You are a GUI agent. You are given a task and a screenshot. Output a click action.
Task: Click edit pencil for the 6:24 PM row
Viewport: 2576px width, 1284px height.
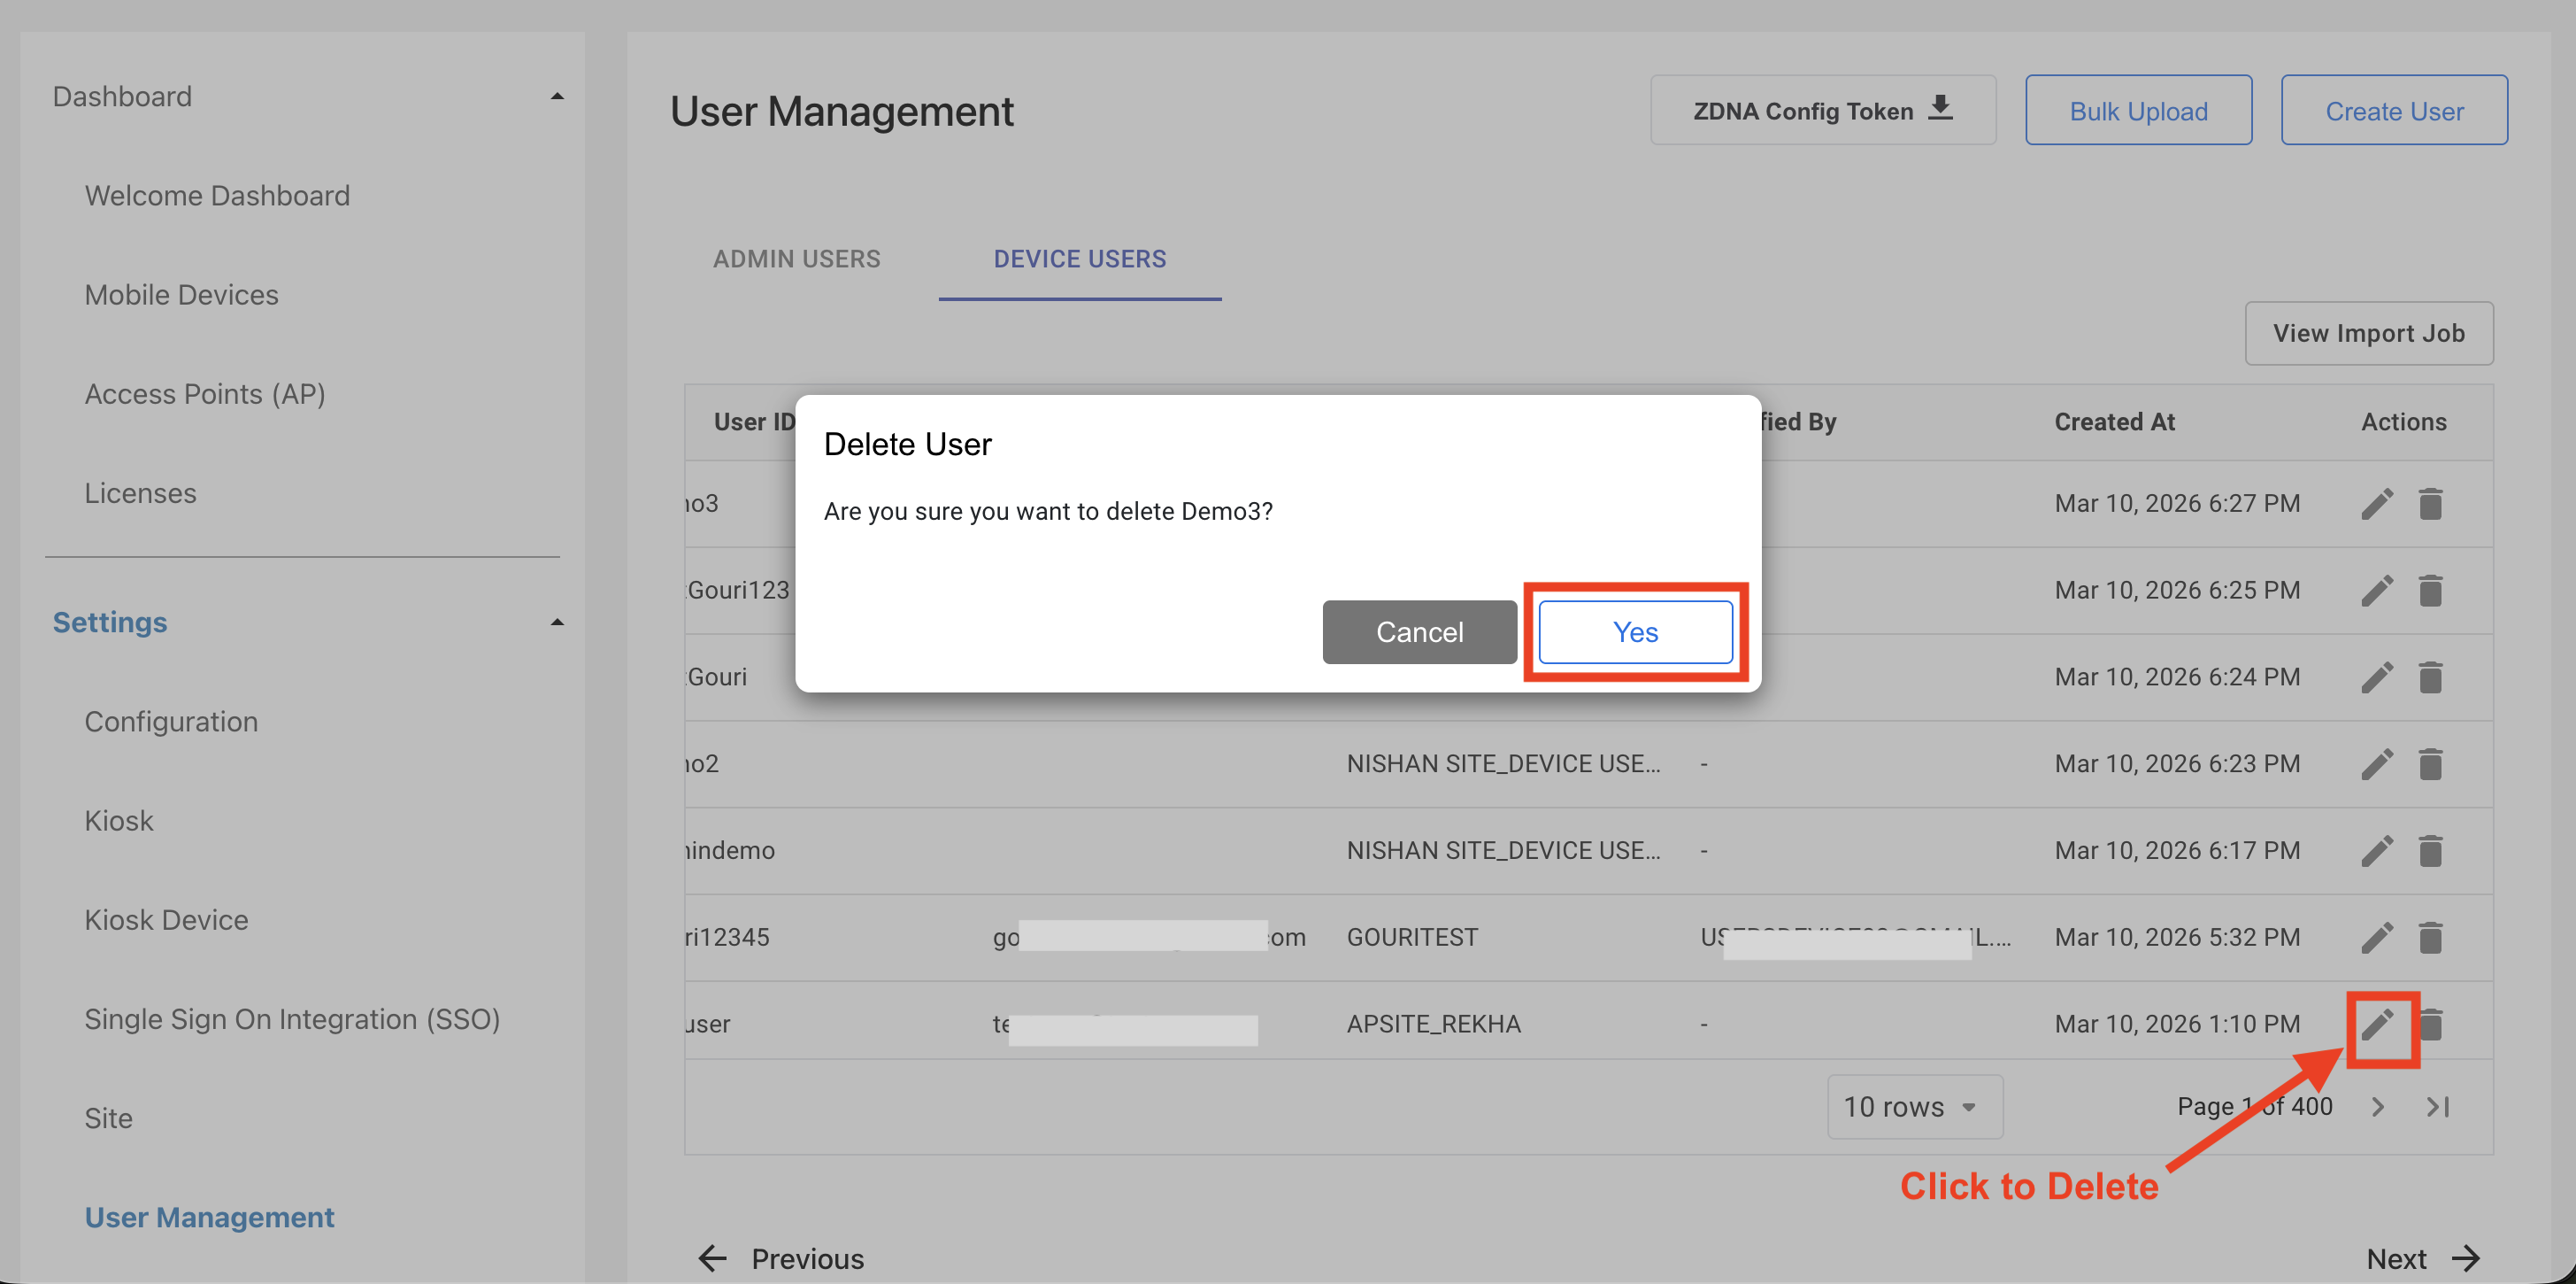tap(2377, 677)
